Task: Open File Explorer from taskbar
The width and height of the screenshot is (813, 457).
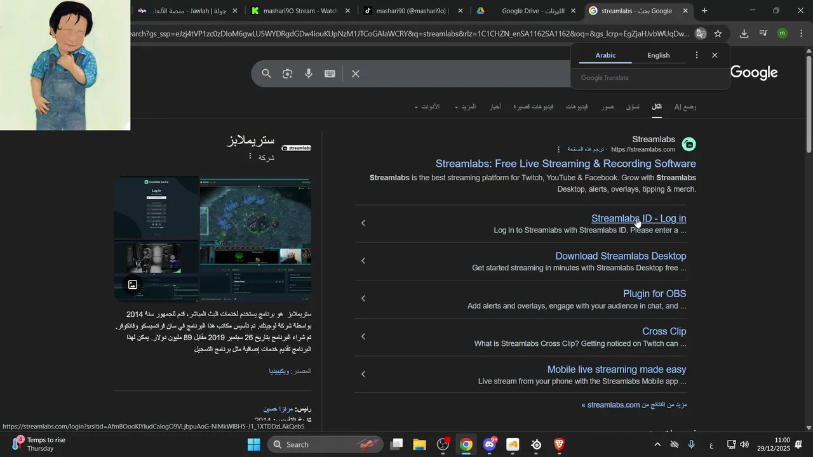Action: tap(420, 444)
